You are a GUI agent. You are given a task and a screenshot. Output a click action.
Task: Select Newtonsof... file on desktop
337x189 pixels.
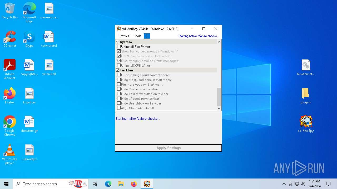306,67
